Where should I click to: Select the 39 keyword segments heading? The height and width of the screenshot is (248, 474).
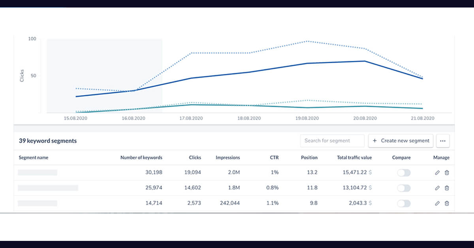click(x=48, y=141)
